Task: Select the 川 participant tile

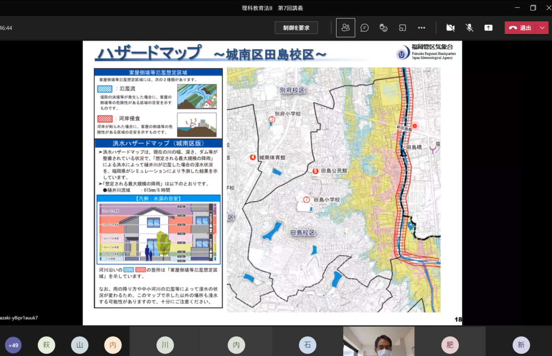Action: 165,345
